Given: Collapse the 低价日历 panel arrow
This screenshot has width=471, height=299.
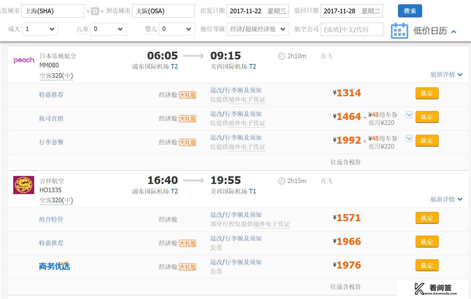Looking at the screenshot, I should tap(453, 31).
